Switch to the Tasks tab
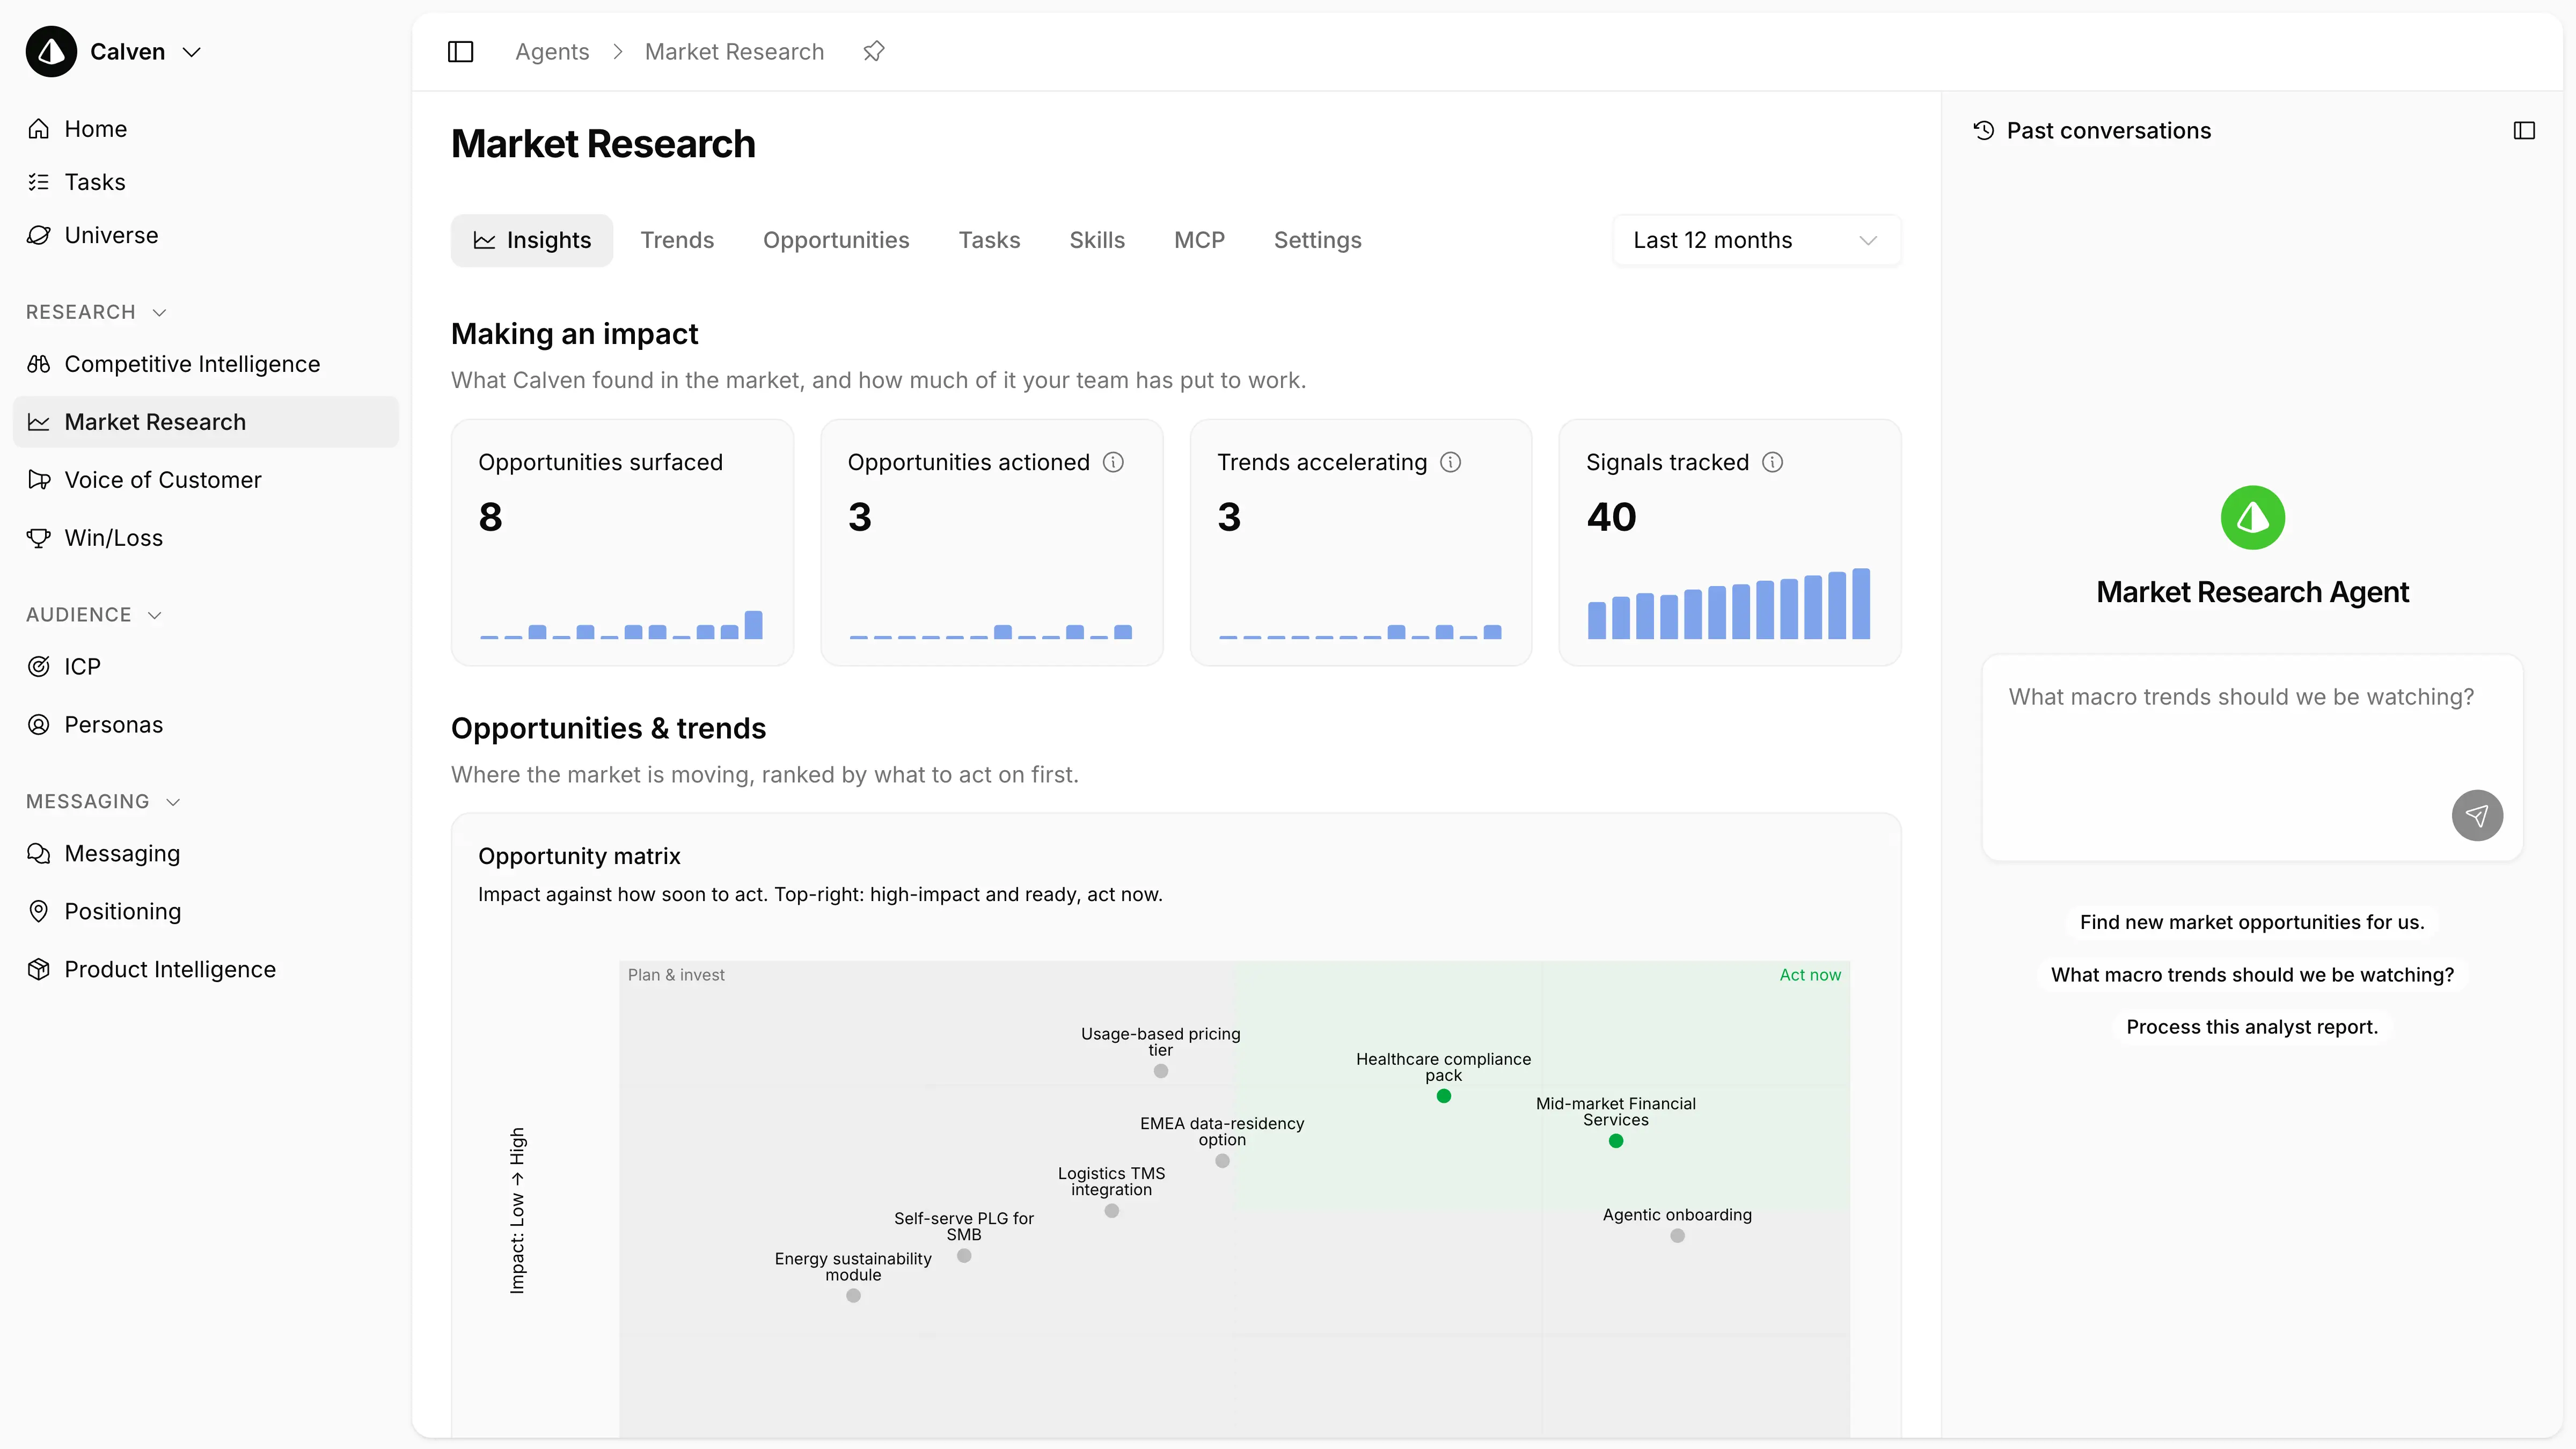 coord(989,240)
